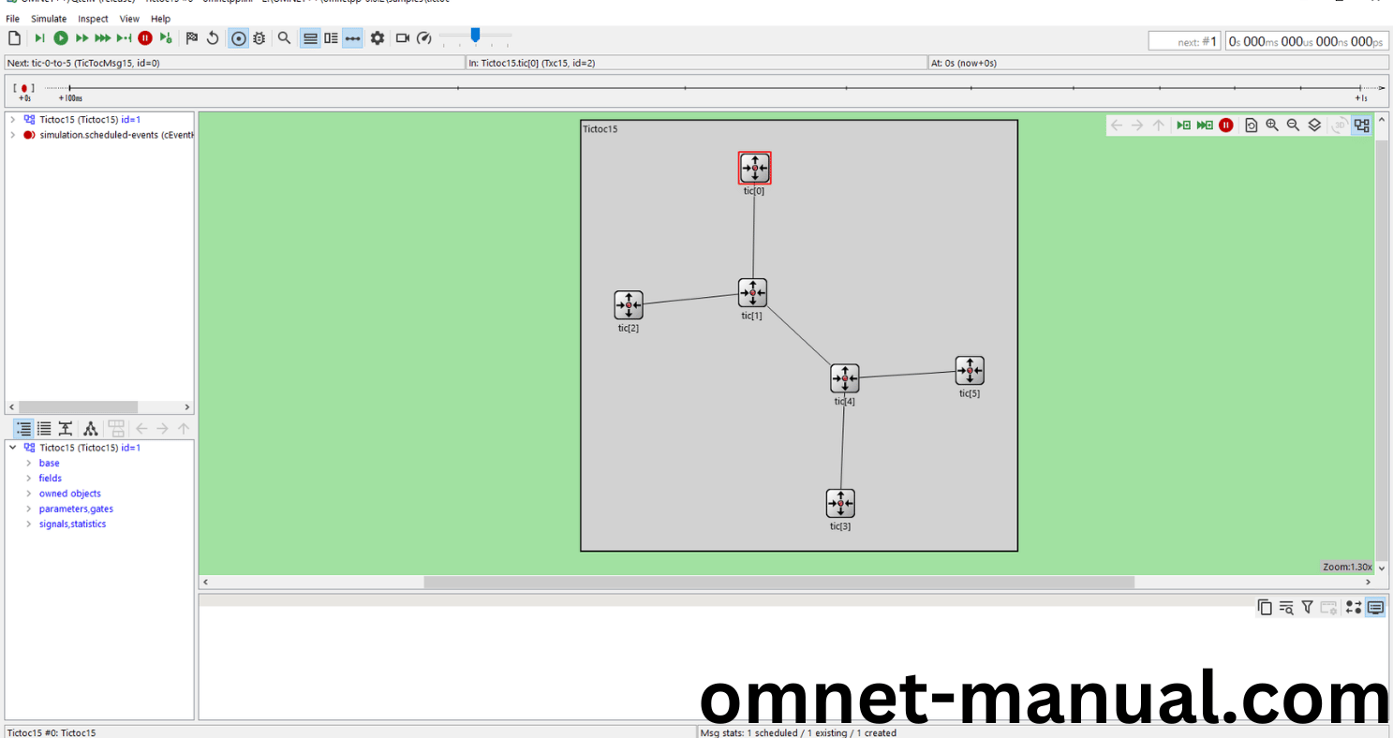Toggle event animation mode circle-dot button
The height and width of the screenshot is (738, 1393).
pyautogui.click(x=239, y=38)
